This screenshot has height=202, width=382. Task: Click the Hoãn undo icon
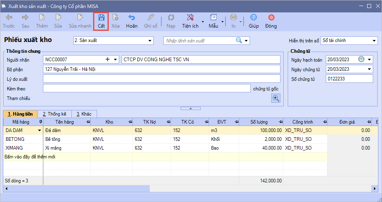pos(132,18)
